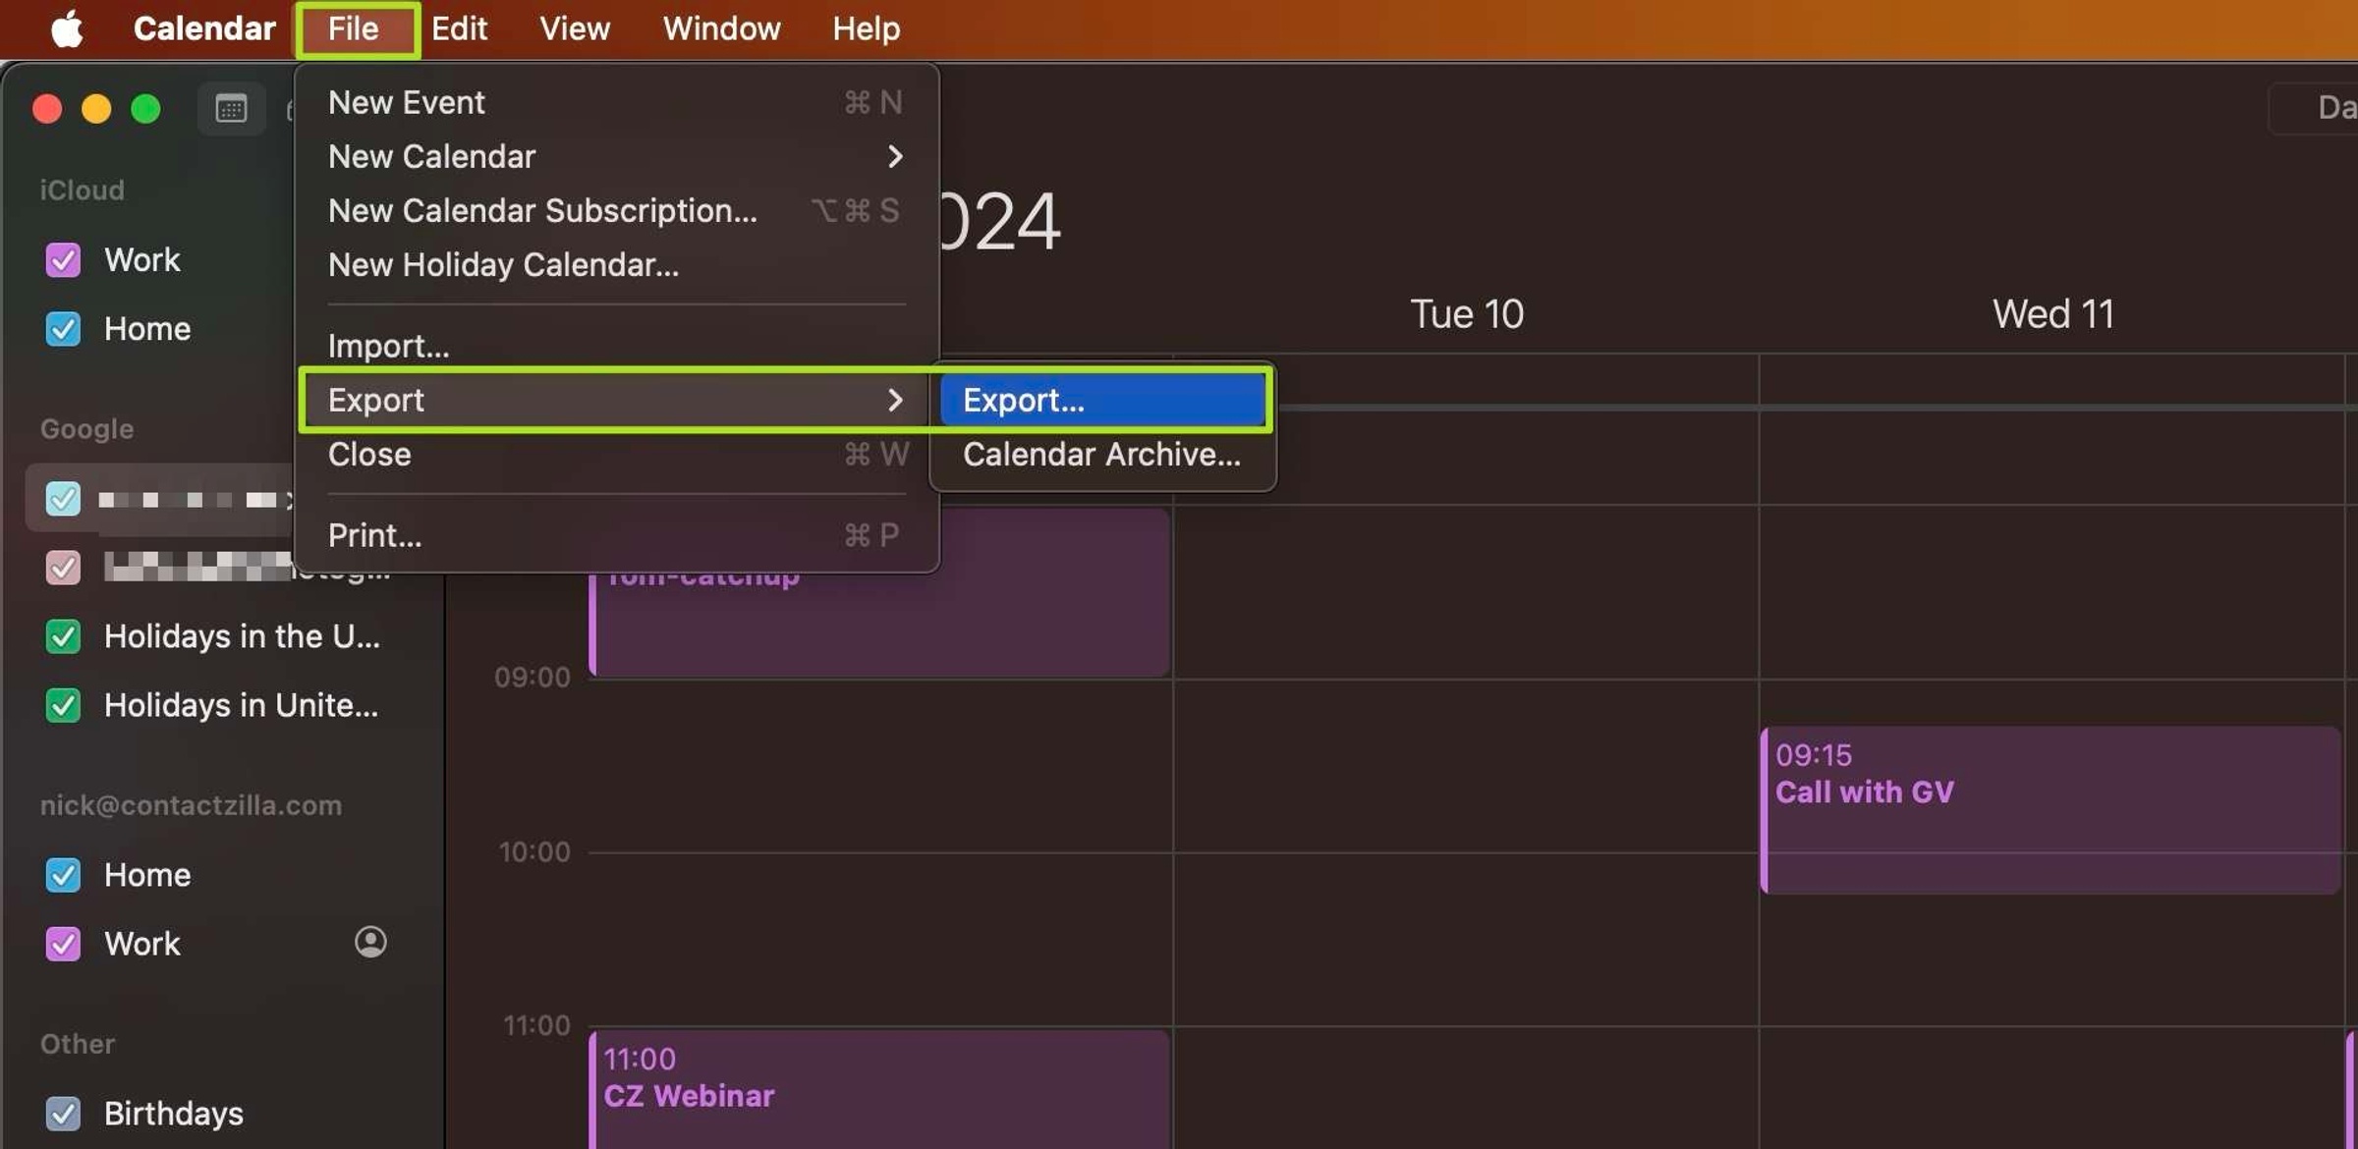The height and width of the screenshot is (1149, 2358).
Task: Select Calendar Archive... in the submenu
Action: click(1102, 454)
